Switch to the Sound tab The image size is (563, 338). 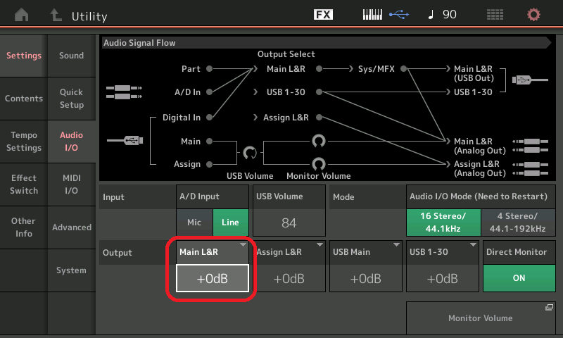71,56
